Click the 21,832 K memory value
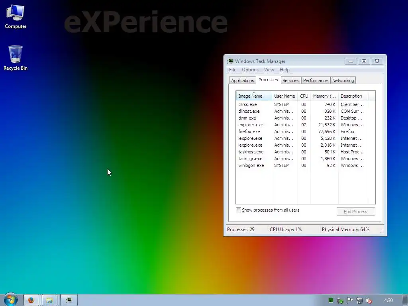Image resolution: width=408 pixels, height=306 pixels. click(x=327, y=125)
